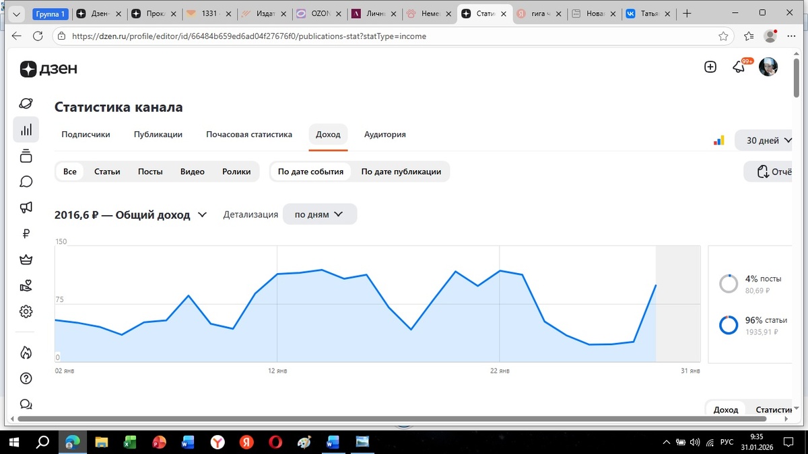Open Windows Start menu
Viewport: 808px width, 454px height.
point(13,442)
